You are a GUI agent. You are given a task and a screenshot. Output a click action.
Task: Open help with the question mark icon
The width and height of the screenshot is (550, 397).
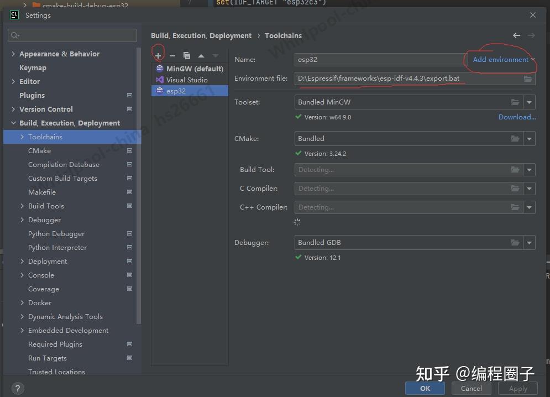pyautogui.click(x=17, y=388)
